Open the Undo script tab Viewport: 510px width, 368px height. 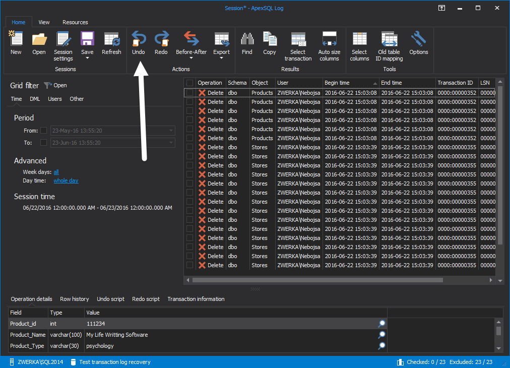(x=110, y=299)
